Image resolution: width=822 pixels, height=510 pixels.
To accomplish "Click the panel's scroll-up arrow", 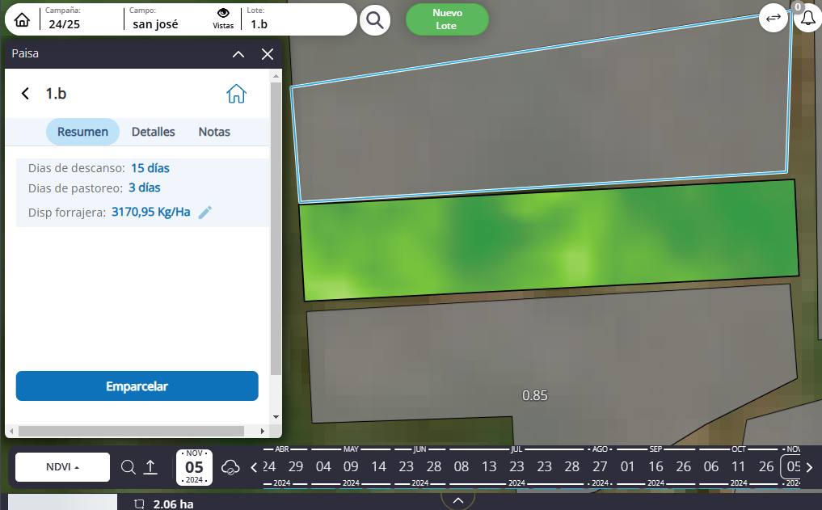I will pos(276,77).
